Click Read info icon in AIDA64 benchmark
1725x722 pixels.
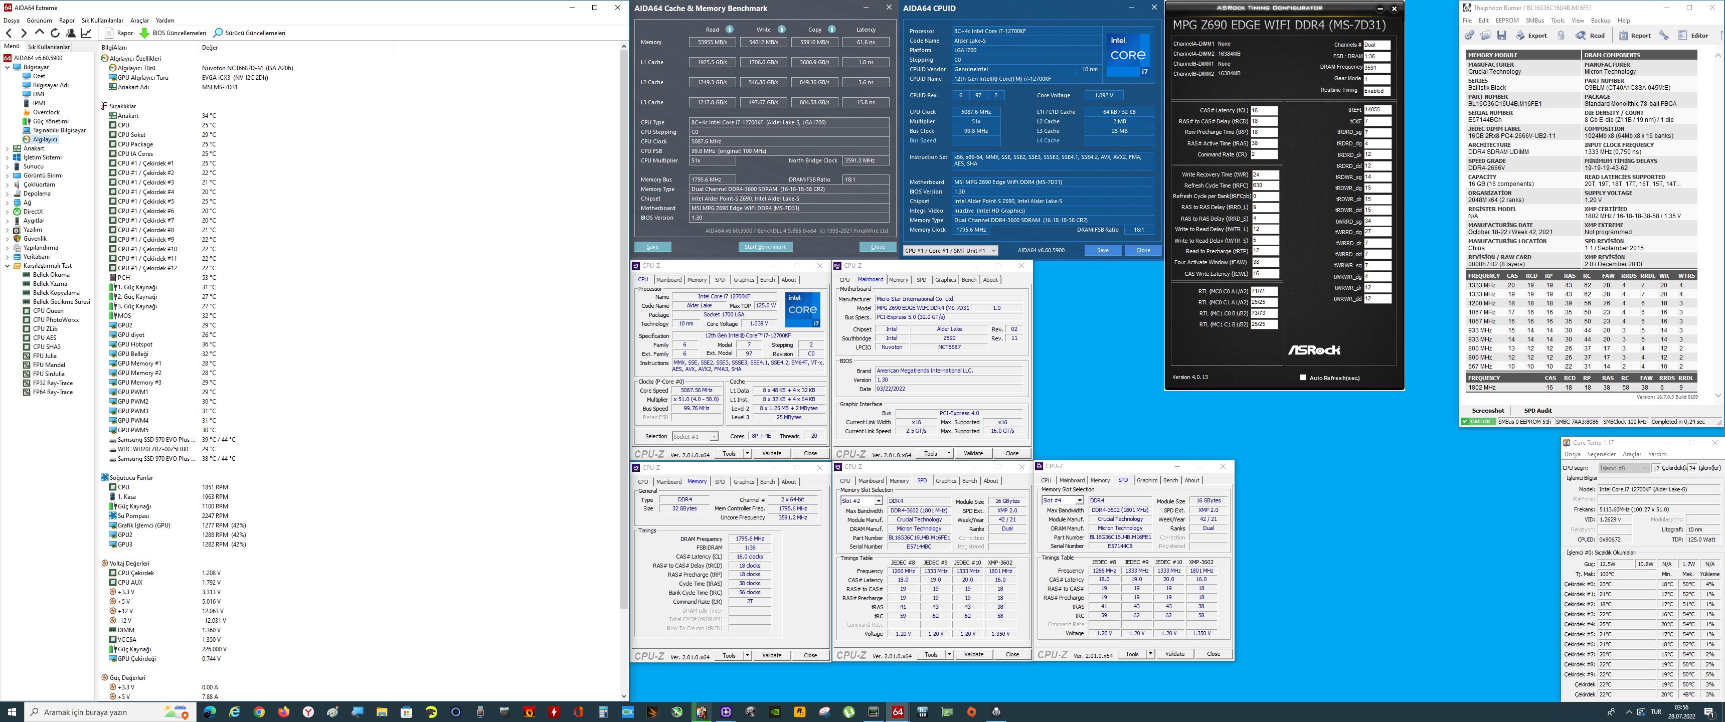coord(729,30)
